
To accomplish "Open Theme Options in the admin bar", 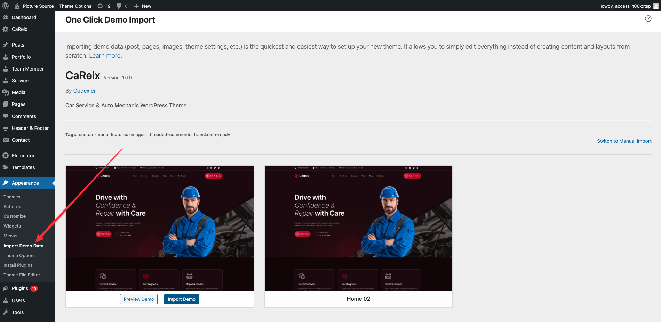I will [x=75, y=6].
